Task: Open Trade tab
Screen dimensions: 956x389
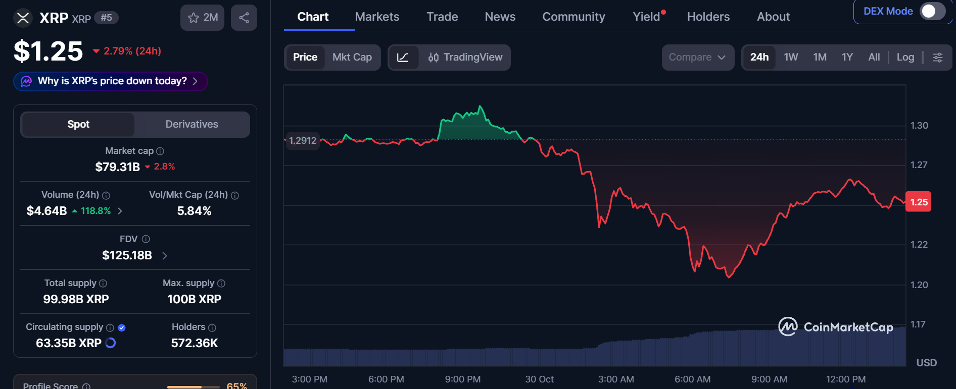Action: tap(442, 17)
